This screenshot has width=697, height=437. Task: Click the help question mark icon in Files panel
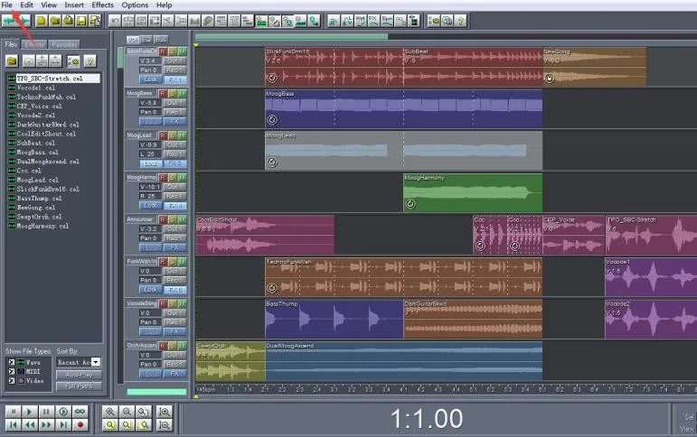[89, 60]
